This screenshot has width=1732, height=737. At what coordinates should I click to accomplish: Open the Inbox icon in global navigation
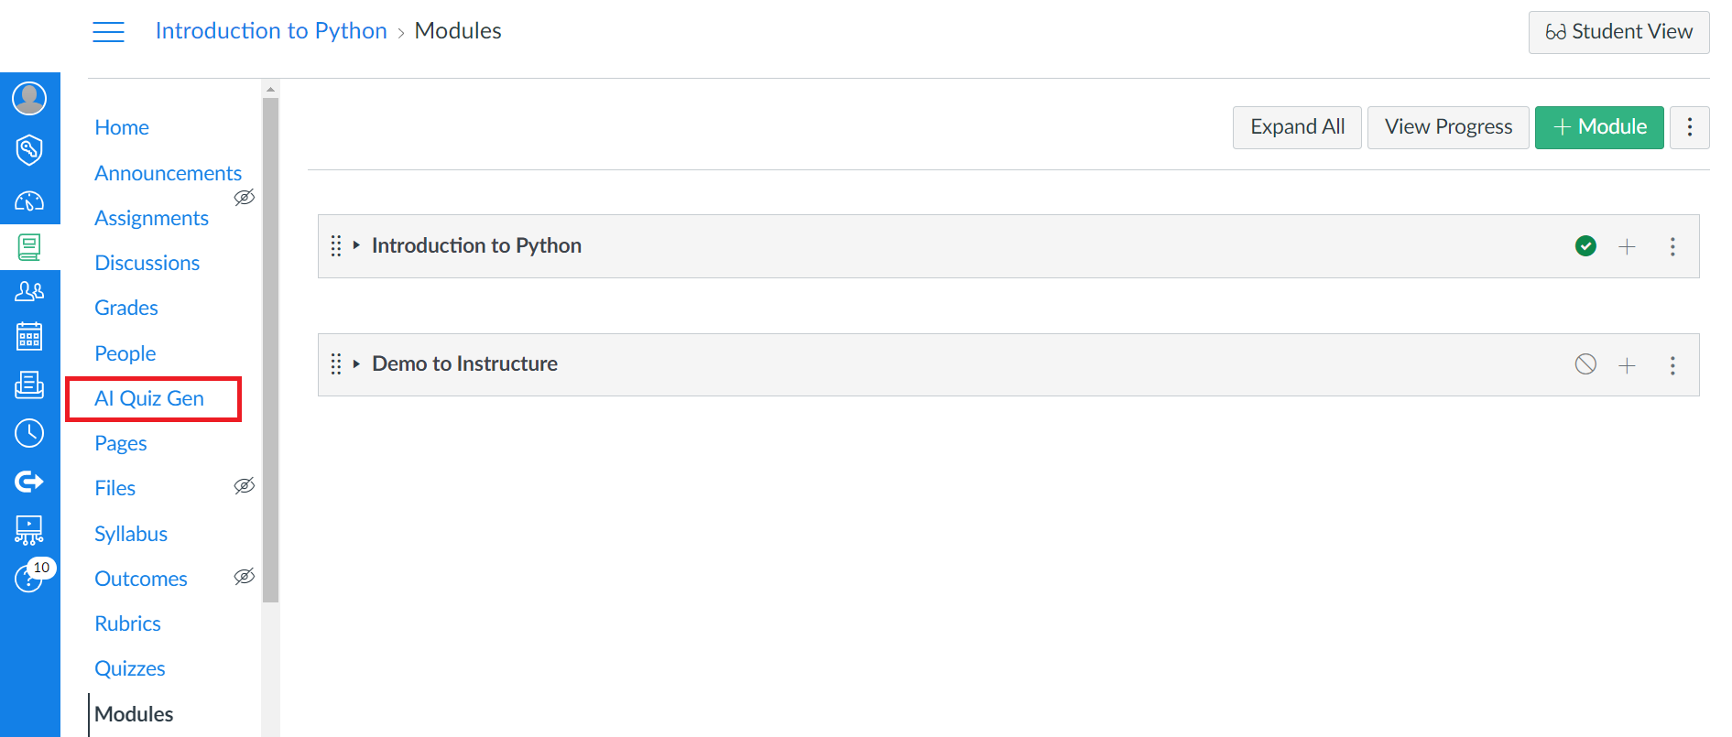(29, 385)
